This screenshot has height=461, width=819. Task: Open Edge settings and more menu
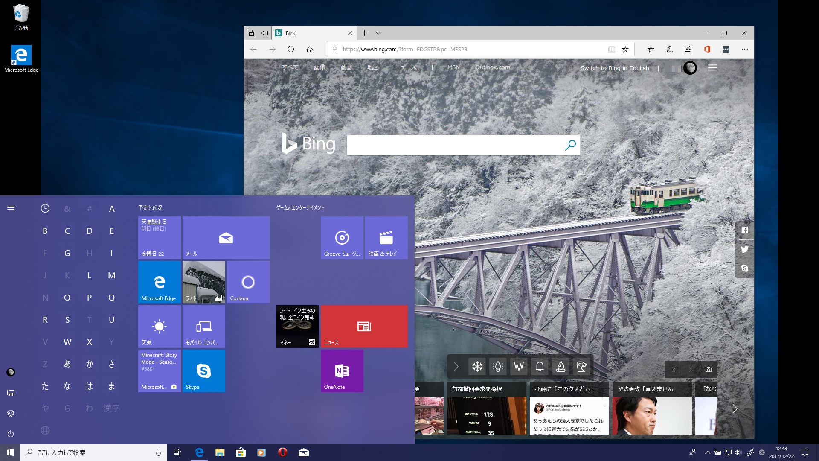(745, 49)
